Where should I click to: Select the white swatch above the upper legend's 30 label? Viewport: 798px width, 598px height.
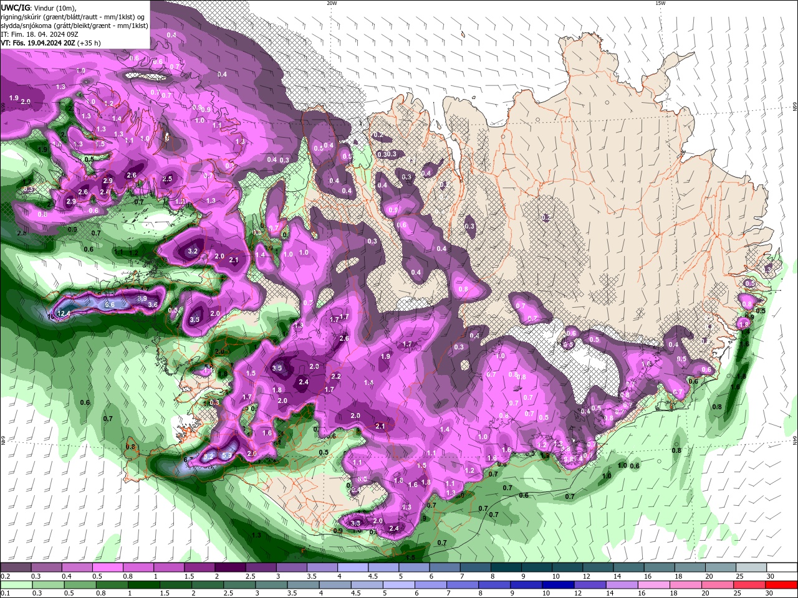point(782,567)
